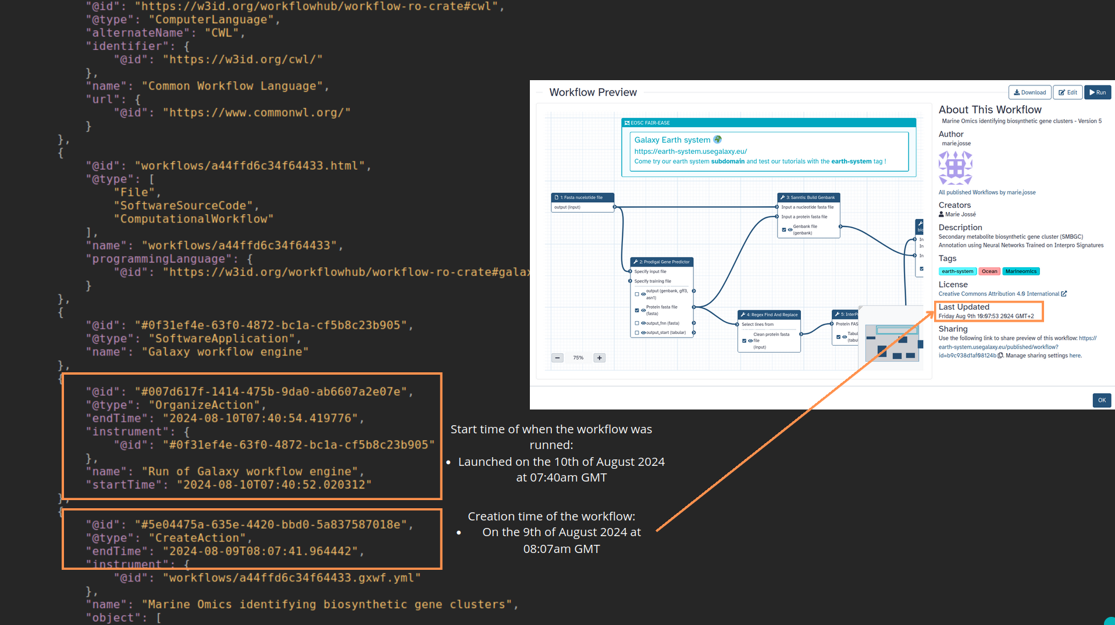Image resolution: width=1115 pixels, height=625 pixels.
Task: Open https://earth-system.usegalaxy.eu/ link in comment box
Action: pyautogui.click(x=690, y=152)
